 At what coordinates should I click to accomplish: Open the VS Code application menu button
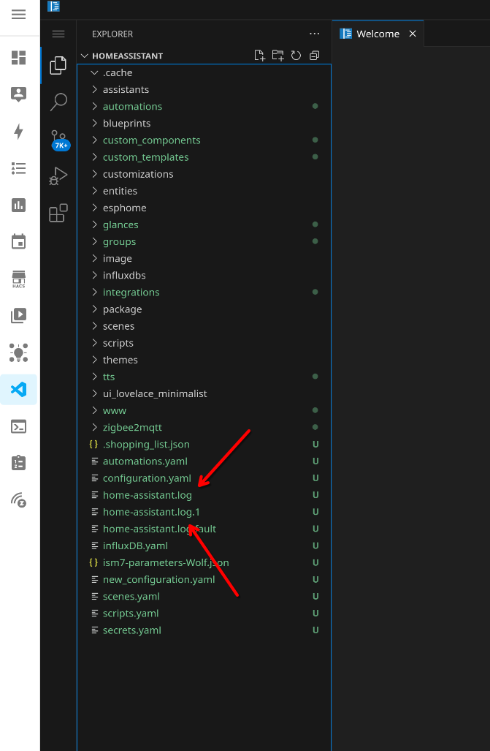click(58, 34)
